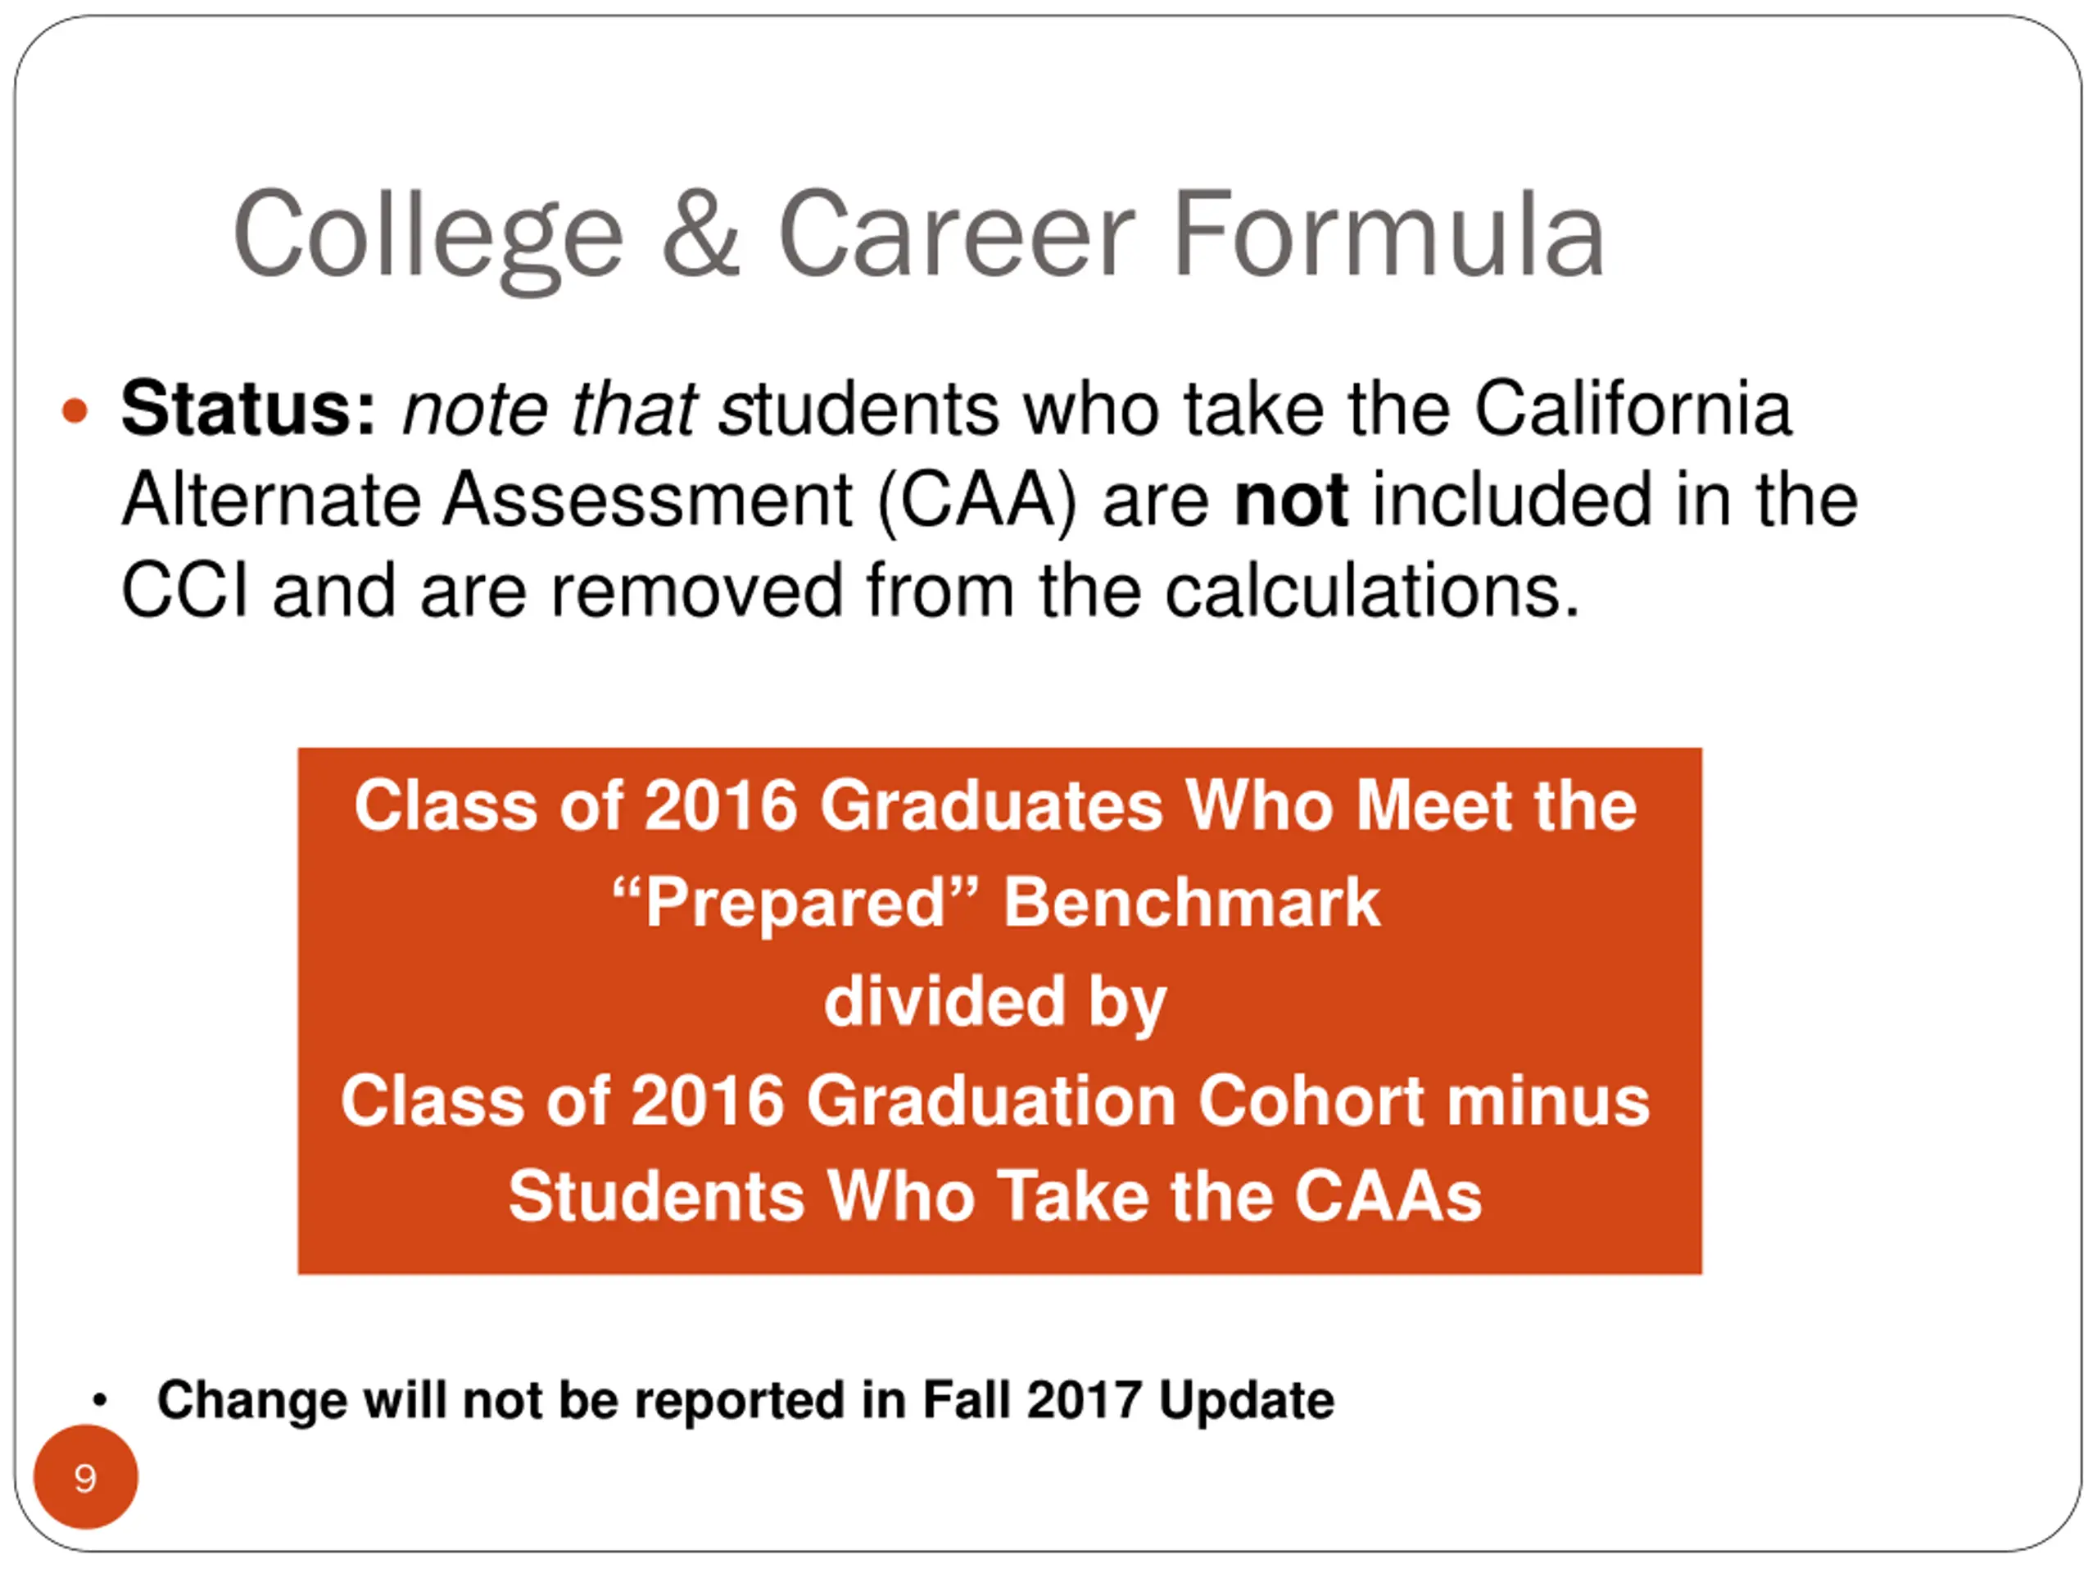Click the orange bullet before Status
Image resolution: width=2097 pixels, height=1573 pixels.
(x=75, y=410)
